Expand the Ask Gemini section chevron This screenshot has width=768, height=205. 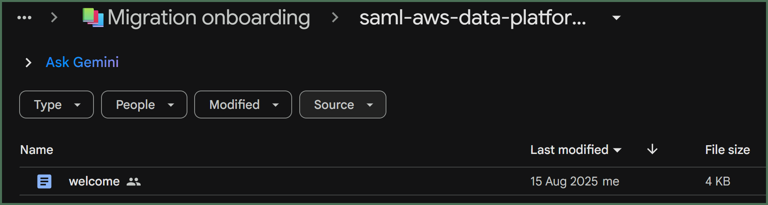point(28,63)
